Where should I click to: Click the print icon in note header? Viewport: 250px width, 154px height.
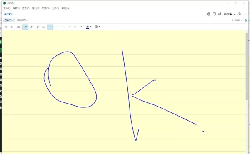point(209,14)
